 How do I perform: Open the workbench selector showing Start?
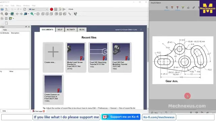click(38, 9)
